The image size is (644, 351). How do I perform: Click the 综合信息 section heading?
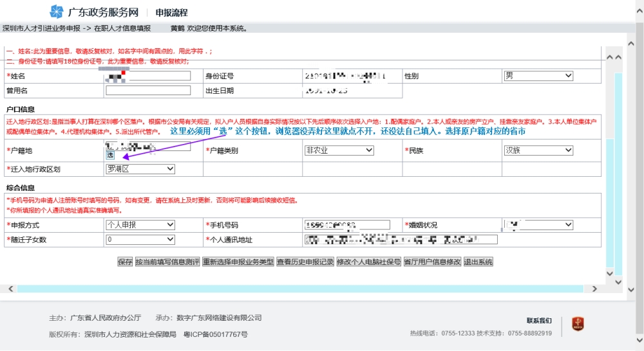coord(21,188)
